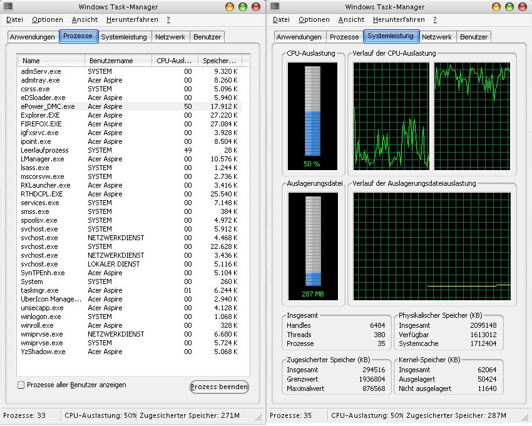Sort by Benutzername column header
Image resolution: width=532 pixels, height=426 pixels.
coord(118,61)
